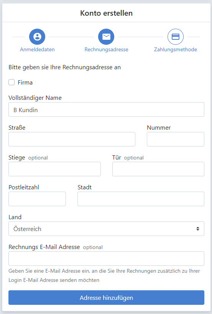The image size is (212, 314).
Task: Focus the optional Tür input field
Action: 158,169
